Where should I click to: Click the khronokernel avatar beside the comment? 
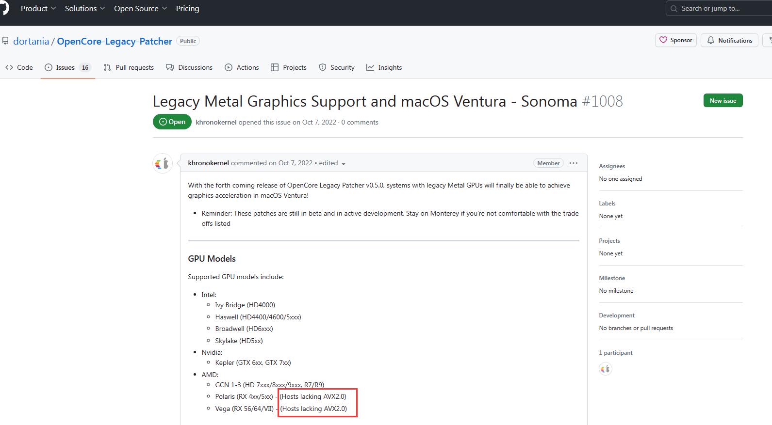tap(163, 164)
